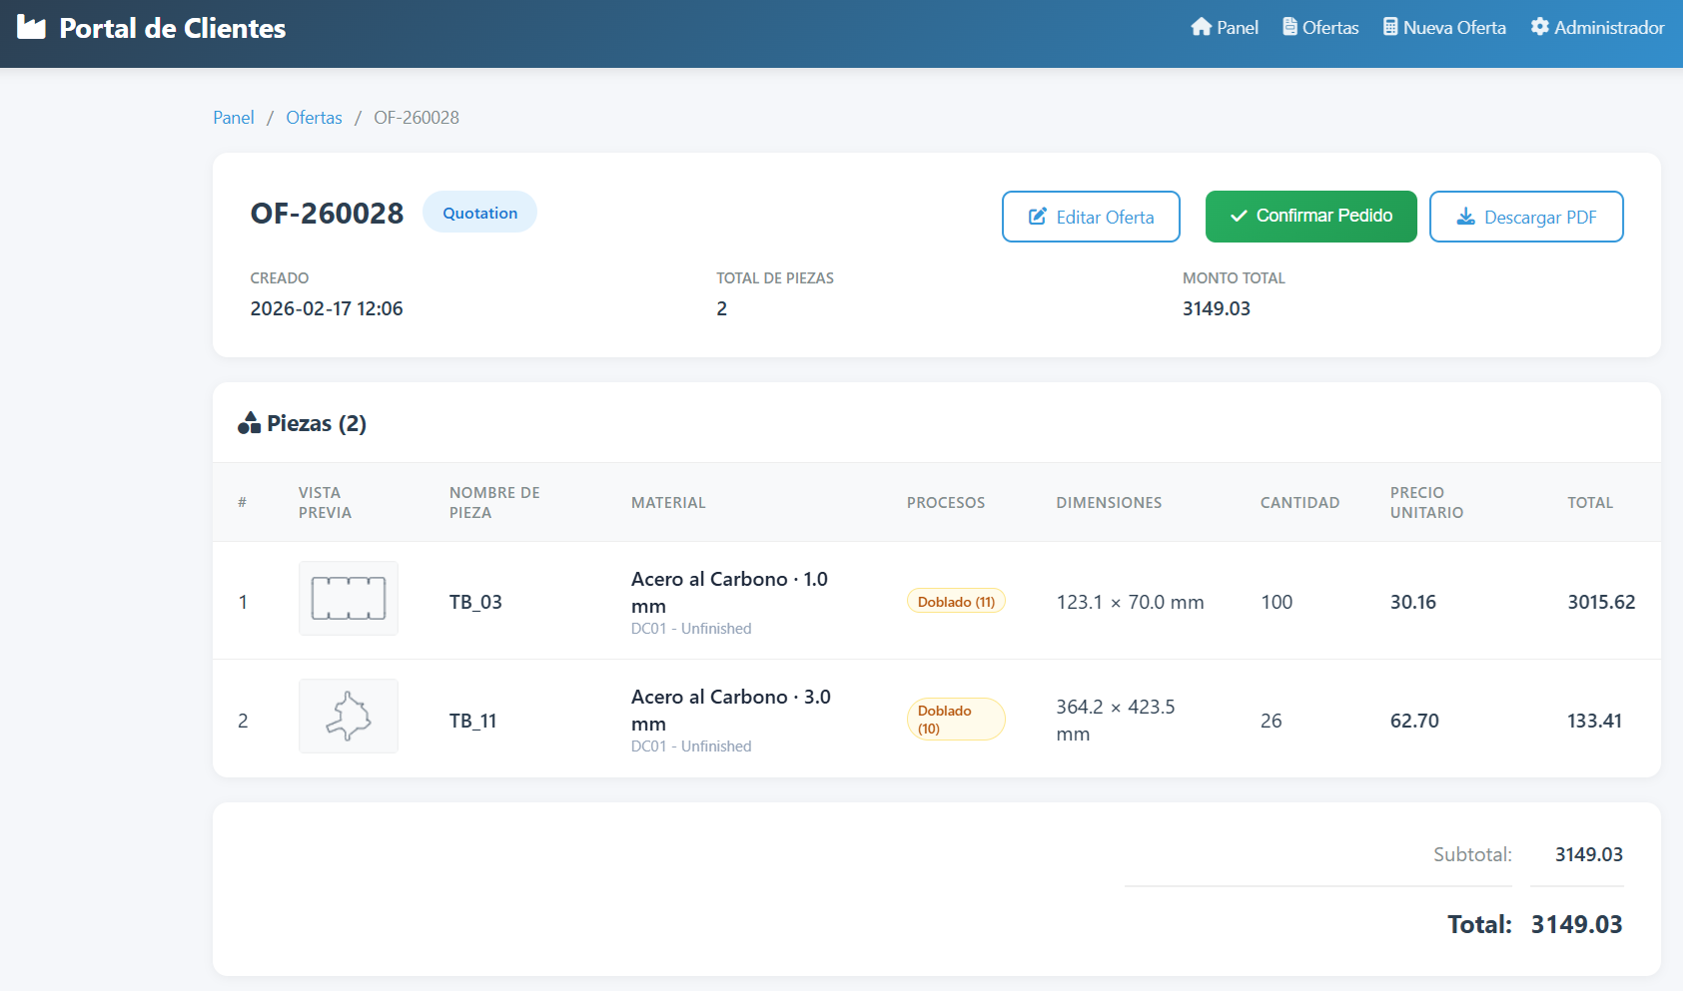Click the factory logo icon in header
Screen dimensions: 1683x991
[32, 28]
